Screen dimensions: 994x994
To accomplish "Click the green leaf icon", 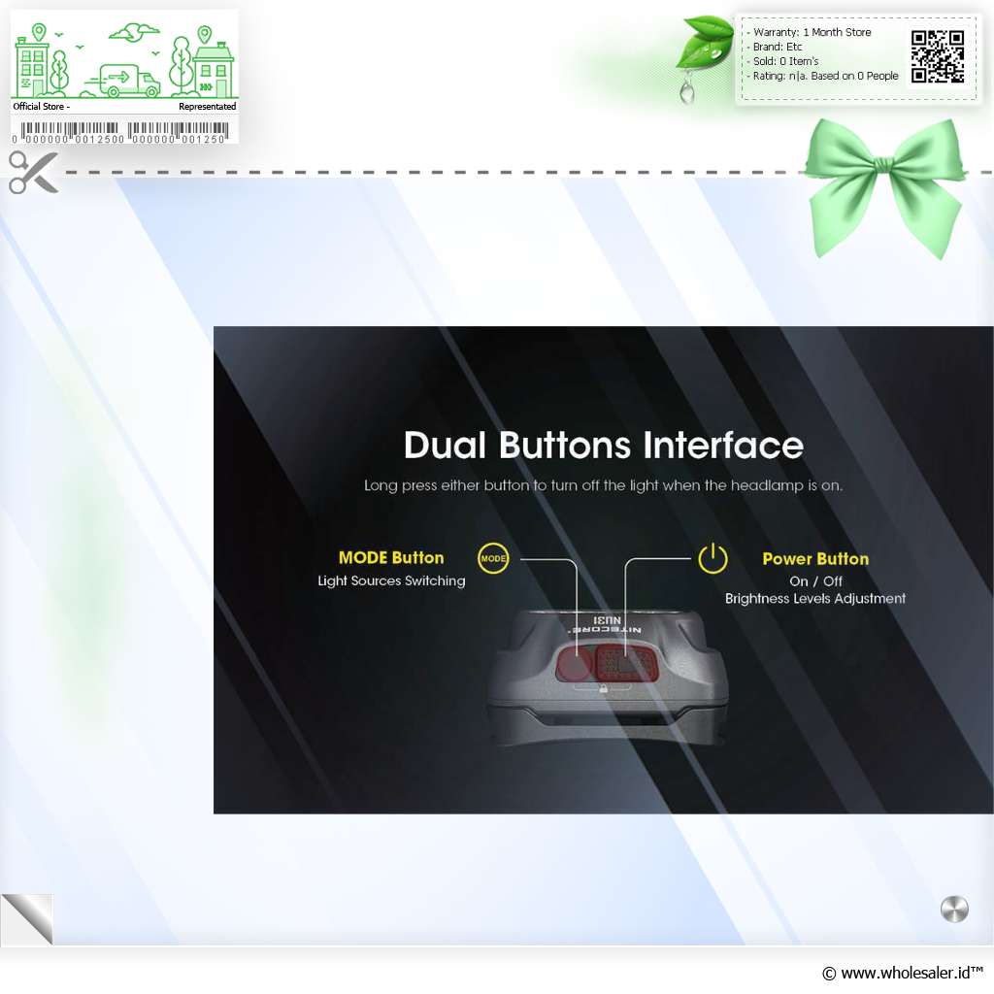I will (x=704, y=42).
